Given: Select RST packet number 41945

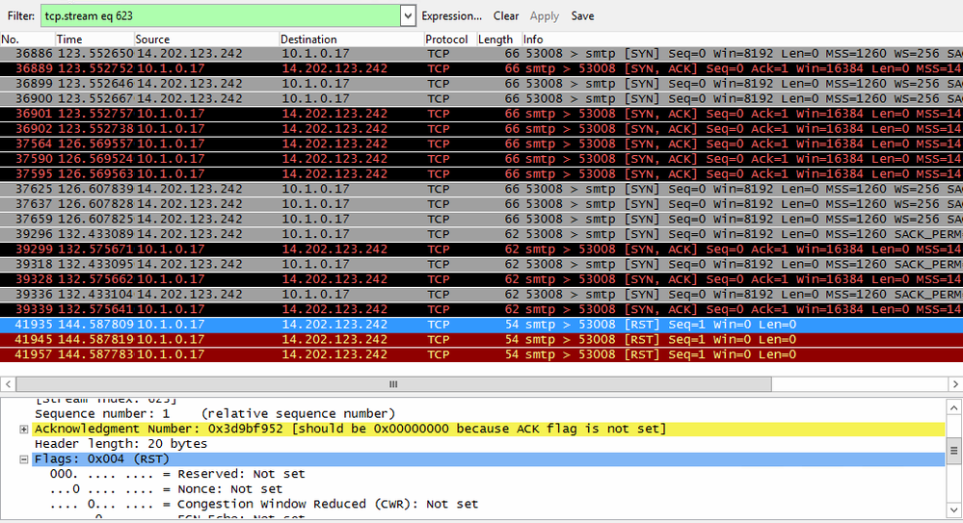Looking at the screenshot, I should 289,339.
